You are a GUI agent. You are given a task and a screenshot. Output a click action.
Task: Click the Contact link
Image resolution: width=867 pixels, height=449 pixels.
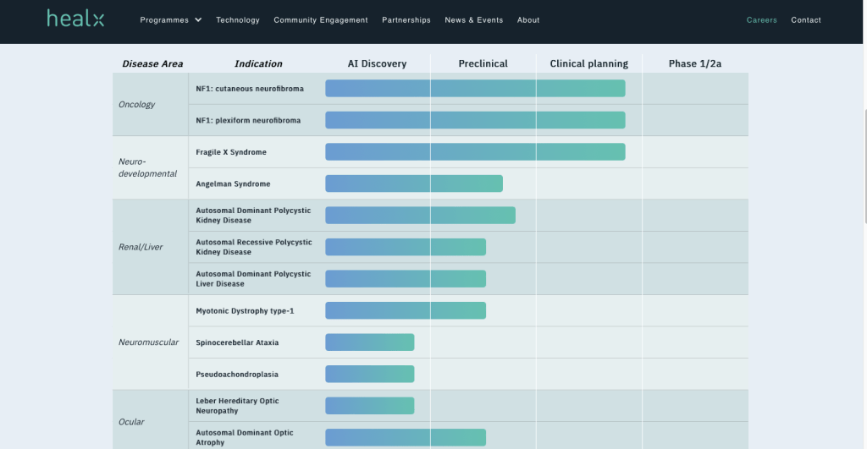click(806, 20)
